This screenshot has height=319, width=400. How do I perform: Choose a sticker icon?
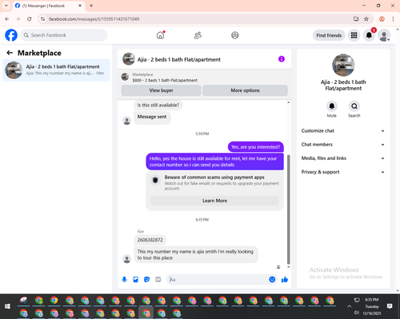146,279
